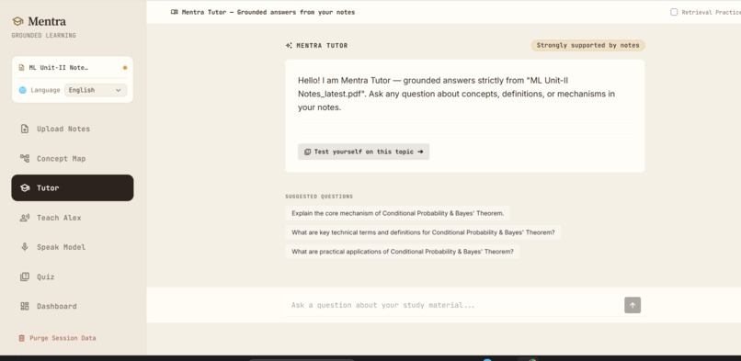Image resolution: width=741 pixels, height=361 pixels.
Task: Click the Dashboard grid icon
Action: point(25,306)
